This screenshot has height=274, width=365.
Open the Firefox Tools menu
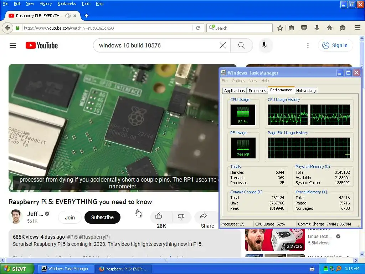pyautogui.click(x=86, y=4)
